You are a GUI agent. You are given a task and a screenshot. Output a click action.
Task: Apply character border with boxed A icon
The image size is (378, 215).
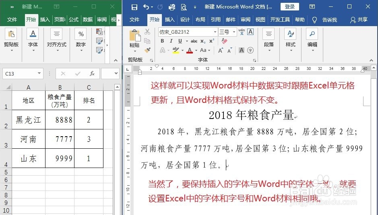point(250,32)
